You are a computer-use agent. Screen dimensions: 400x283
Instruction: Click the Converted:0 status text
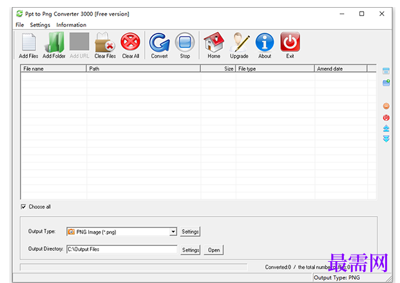pos(278,267)
